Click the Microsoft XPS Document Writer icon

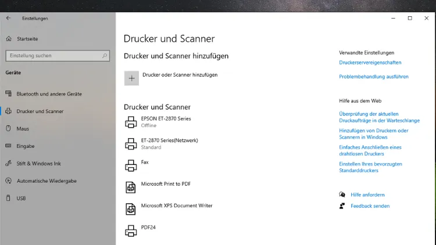click(x=131, y=209)
